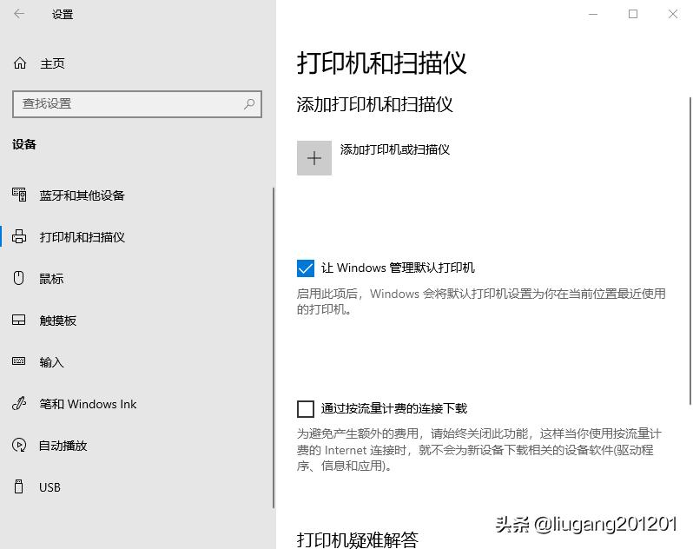Enable 通过按流量计费的连接下载 checkbox
The width and height of the screenshot is (693, 549).
(x=306, y=409)
